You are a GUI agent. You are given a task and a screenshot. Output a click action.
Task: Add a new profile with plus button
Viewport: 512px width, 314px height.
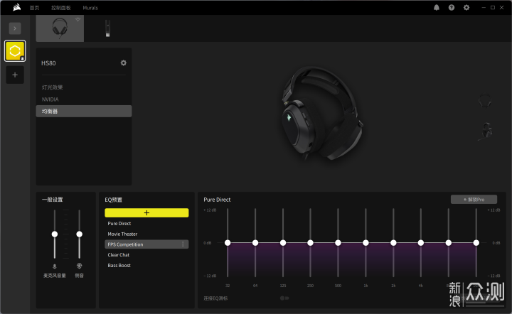tap(15, 75)
